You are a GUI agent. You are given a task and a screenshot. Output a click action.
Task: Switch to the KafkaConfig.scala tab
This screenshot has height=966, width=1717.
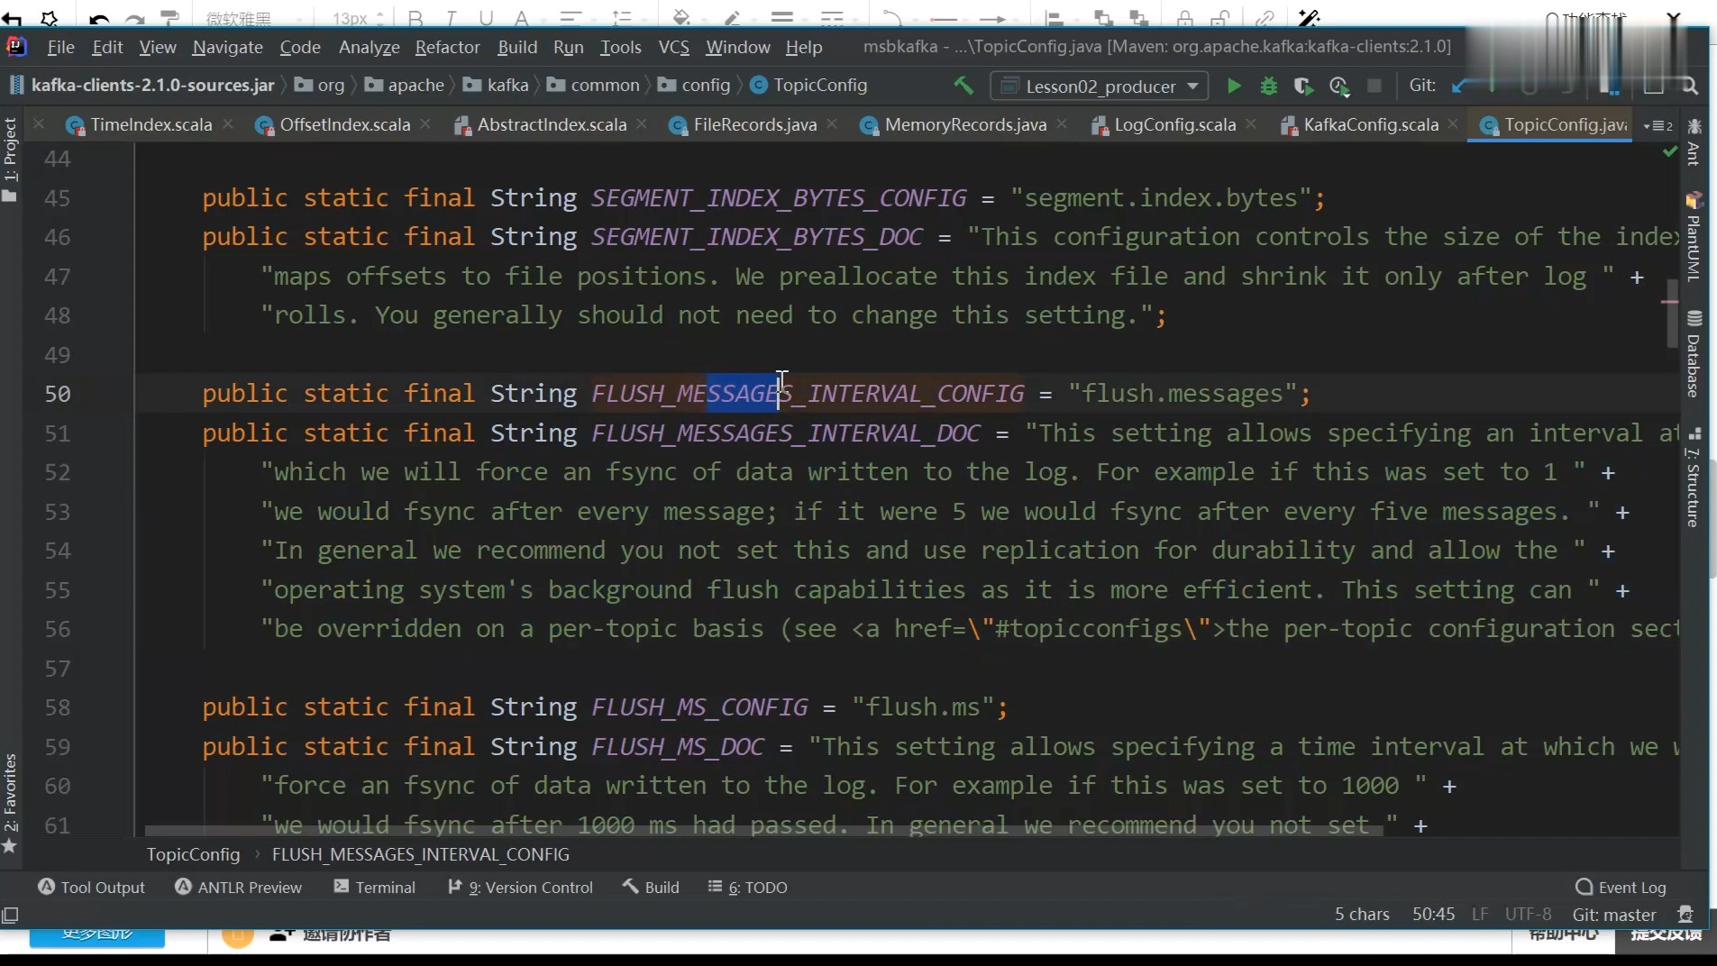coord(1370,125)
